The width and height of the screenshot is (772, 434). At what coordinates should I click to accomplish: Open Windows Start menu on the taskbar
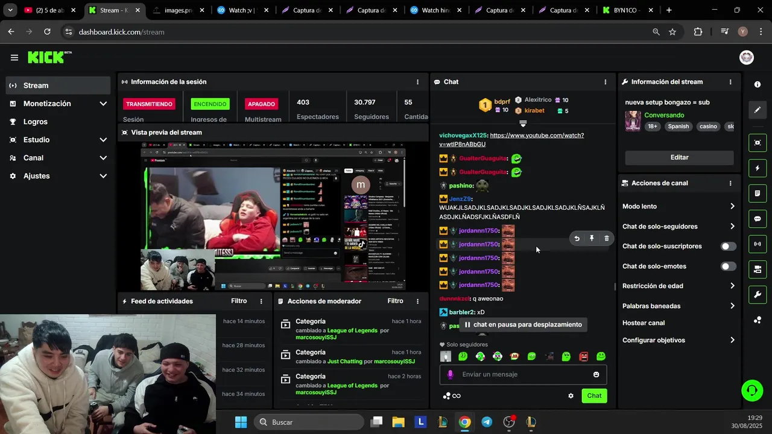tap(241, 422)
